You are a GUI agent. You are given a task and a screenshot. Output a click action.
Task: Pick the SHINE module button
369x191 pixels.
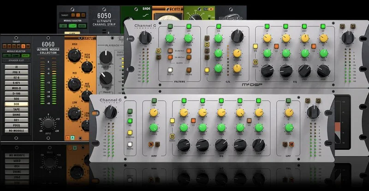(17, 115)
